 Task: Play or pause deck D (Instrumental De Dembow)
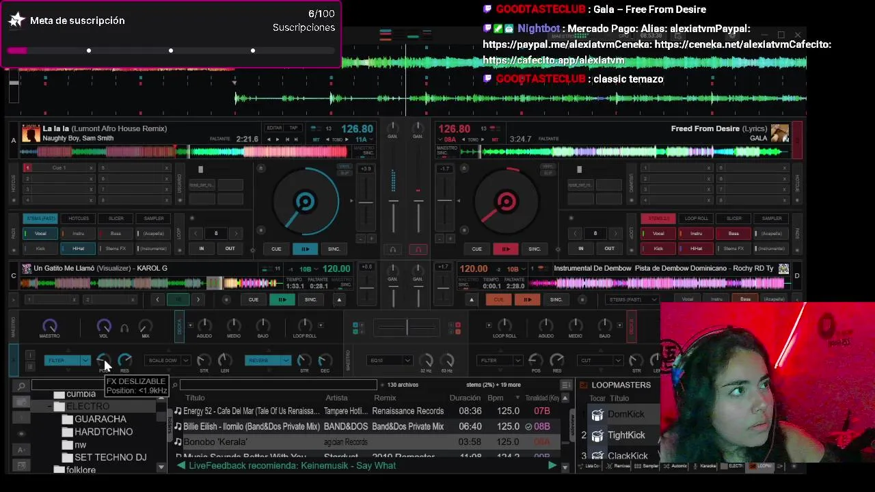pos(527,299)
